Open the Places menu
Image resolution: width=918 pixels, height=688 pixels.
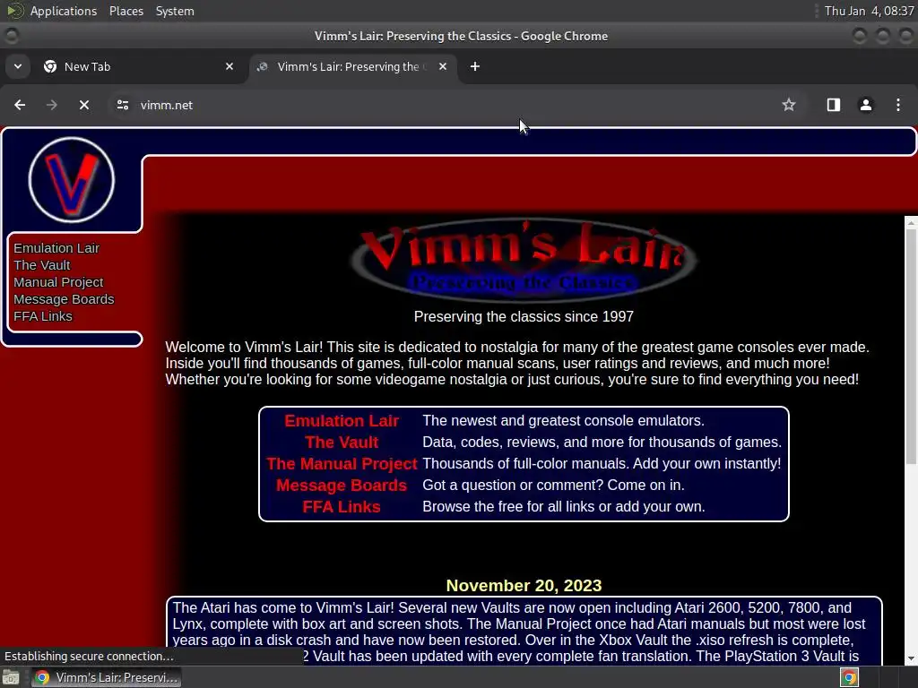[x=126, y=11]
